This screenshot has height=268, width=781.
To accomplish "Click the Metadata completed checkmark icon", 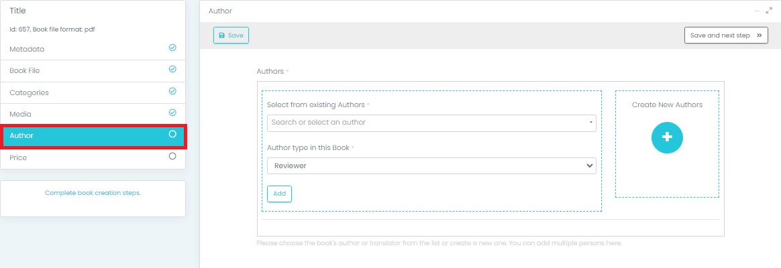I will pos(172,48).
